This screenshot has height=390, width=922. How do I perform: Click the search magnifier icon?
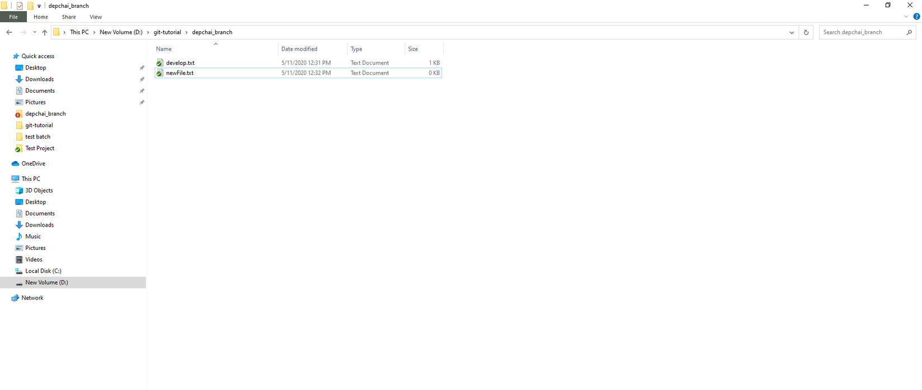pyautogui.click(x=909, y=32)
